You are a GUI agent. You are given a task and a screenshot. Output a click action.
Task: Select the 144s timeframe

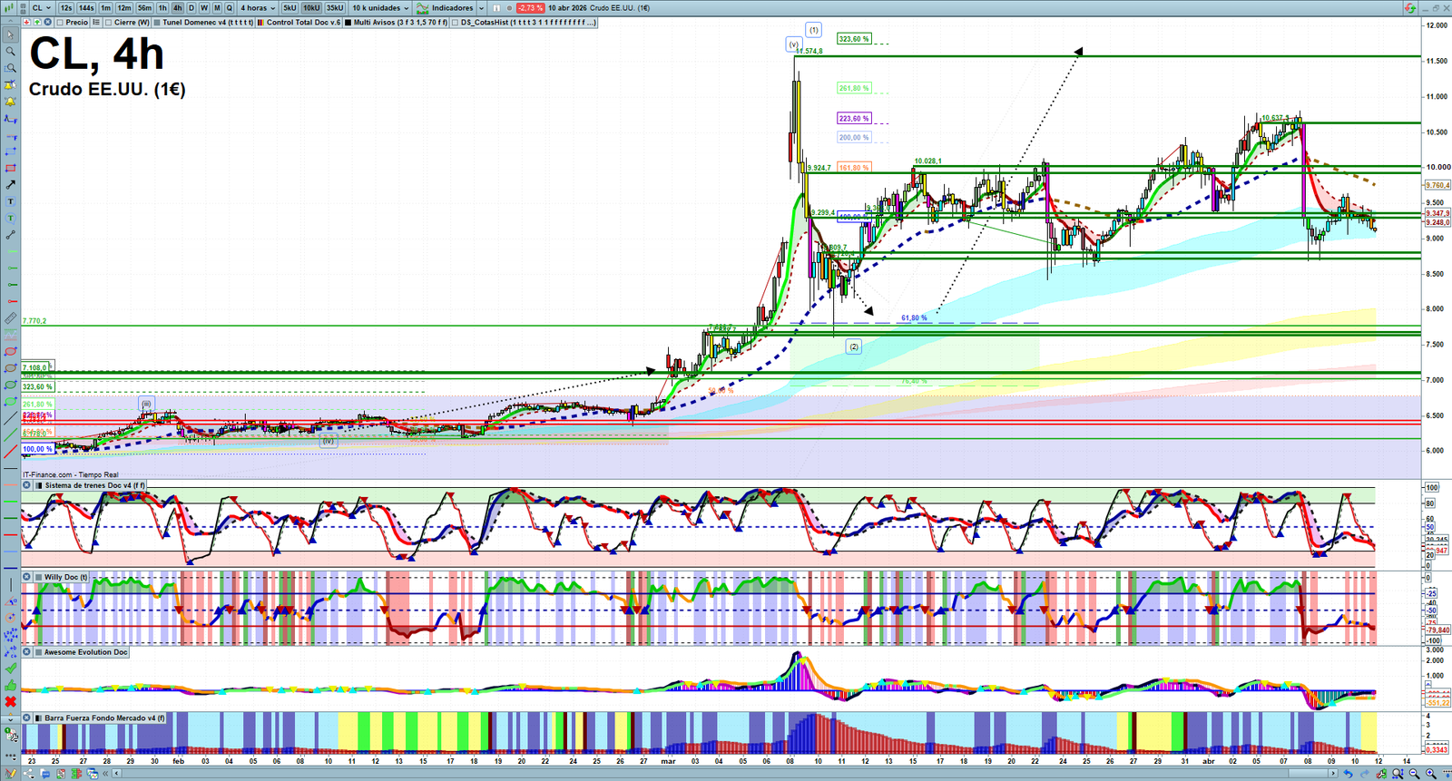coord(86,7)
